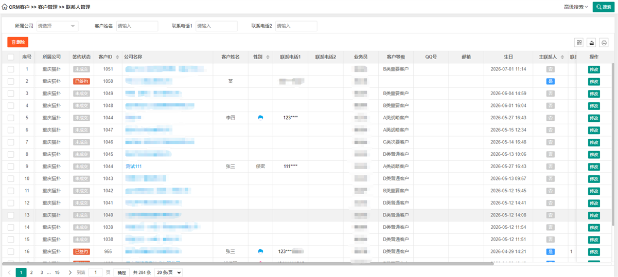Focus the 联系电话1 search input
618x277 pixels.
coord(217,26)
